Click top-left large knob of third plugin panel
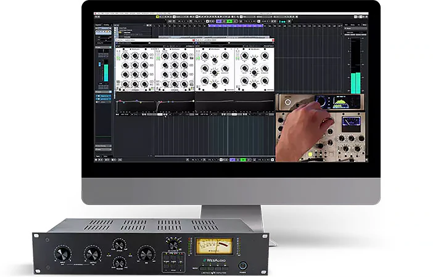This screenshot has height=277, width=433. (205, 56)
